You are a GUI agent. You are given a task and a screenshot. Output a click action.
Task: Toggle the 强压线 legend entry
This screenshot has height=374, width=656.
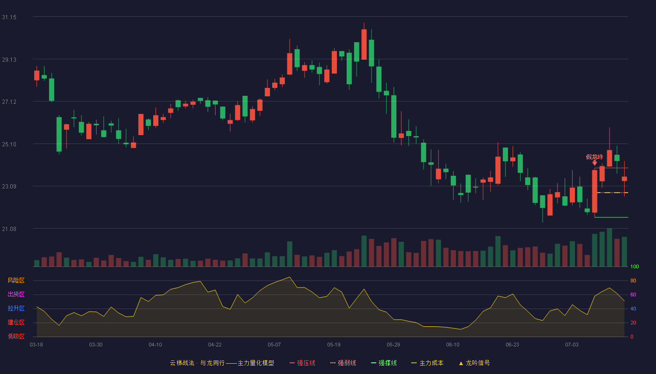pyautogui.click(x=302, y=363)
